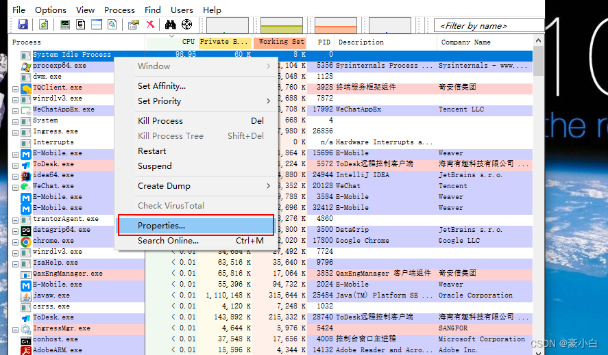The width and height of the screenshot is (608, 355).
Task: Click the chrome.exe Chrome process icon
Action: click(26, 241)
